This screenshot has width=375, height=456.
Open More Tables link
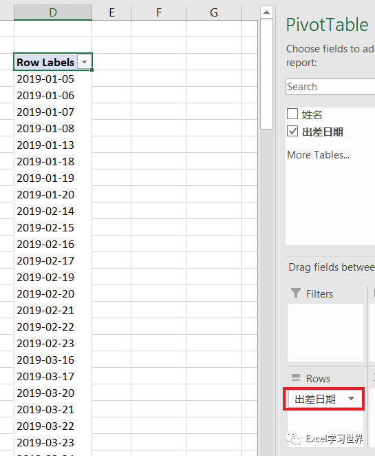click(318, 155)
